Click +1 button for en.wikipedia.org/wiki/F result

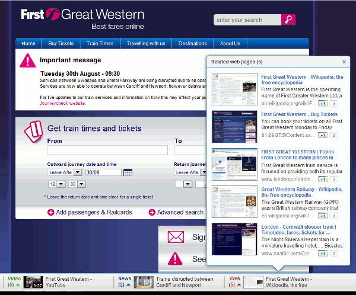click(x=323, y=104)
